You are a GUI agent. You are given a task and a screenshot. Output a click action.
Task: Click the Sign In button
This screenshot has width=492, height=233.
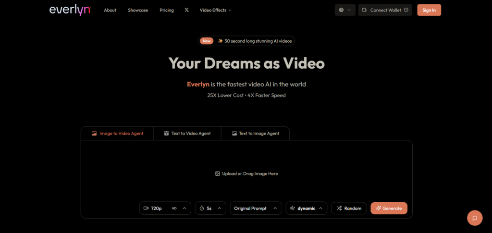pos(429,10)
